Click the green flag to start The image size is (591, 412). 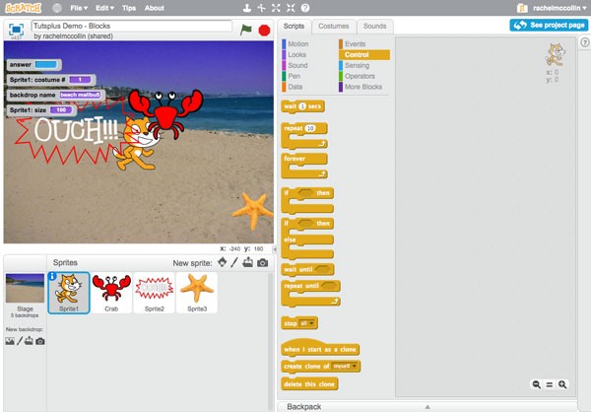[x=245, y=30]
